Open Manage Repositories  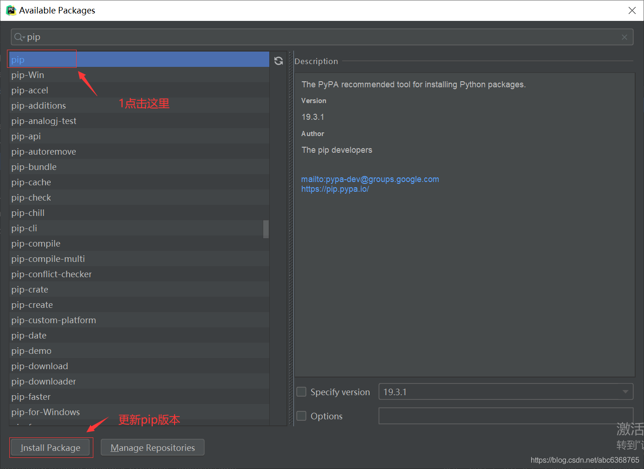[152, 448]
